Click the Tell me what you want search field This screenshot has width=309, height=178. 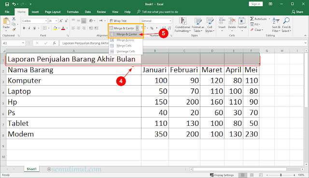tap(157, 12)
